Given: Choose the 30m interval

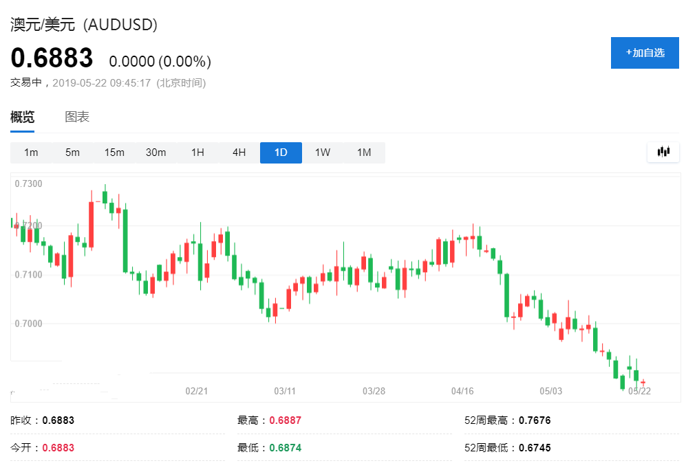Looking at the screenshot, I should pyautogui.click(x=156, y=153).
